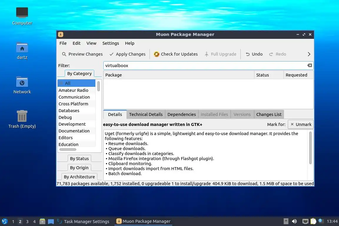The height and width of the screenshot is (226, 339).
Task: Switch to workspace 4
Action: click(x=34, y=222)
